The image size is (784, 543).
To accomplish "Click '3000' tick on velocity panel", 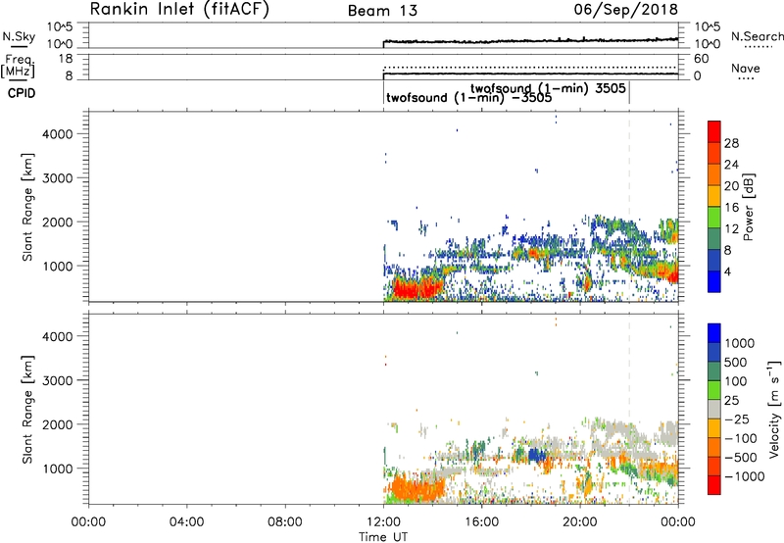I will pyautogui.click(x=58, y=380).
